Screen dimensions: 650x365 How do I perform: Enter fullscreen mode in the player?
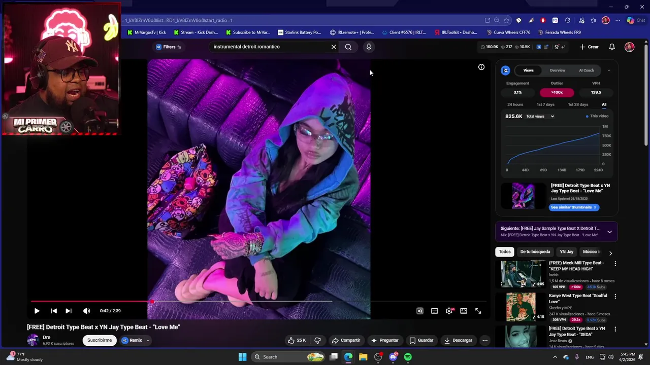point(478,311)
